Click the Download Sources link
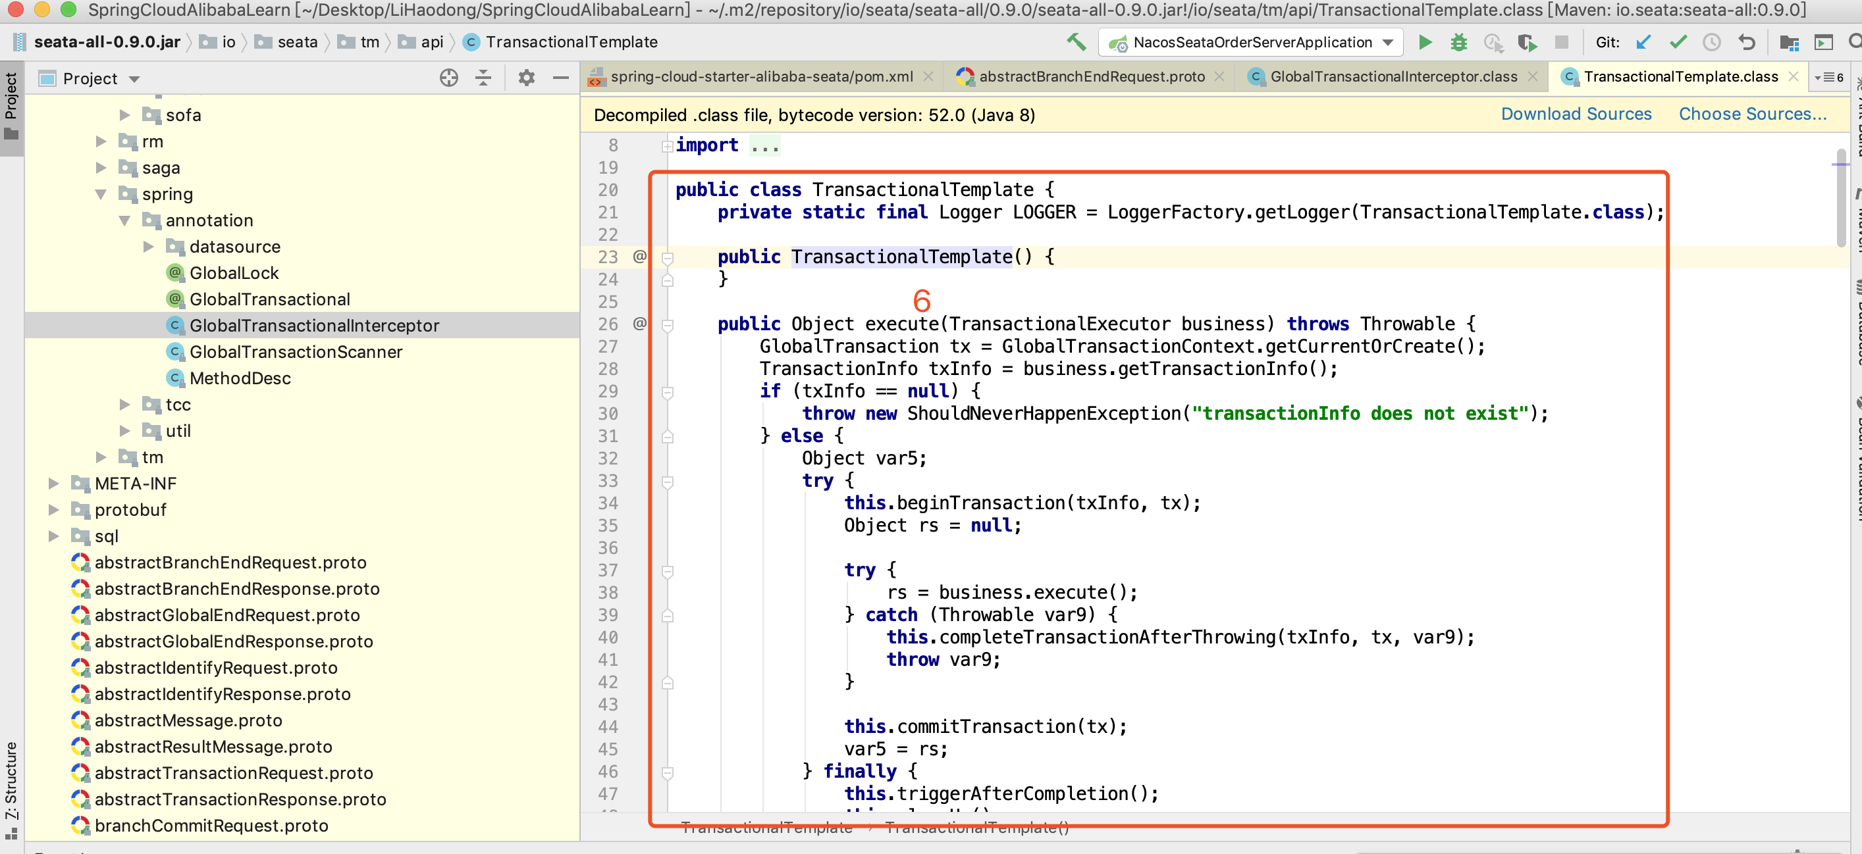Screen dimensions: 1862x854 click(x=1576, y=115)
